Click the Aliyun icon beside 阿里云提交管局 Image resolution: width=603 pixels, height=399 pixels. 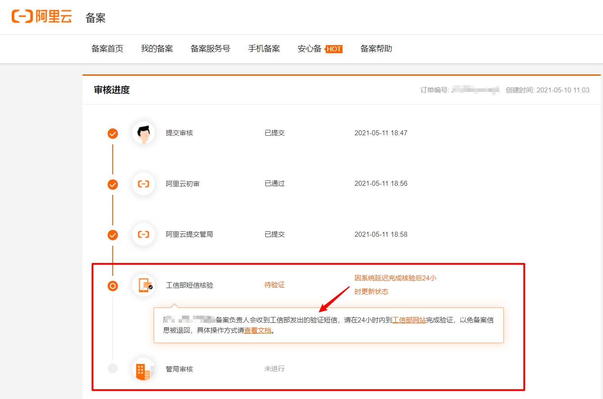click(143, 234)
